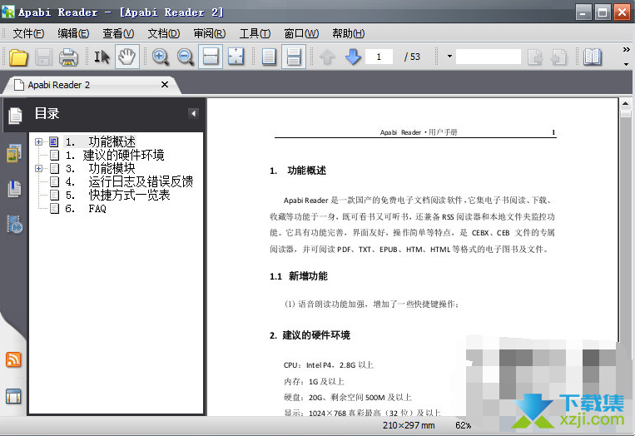This screenshot has width=635, height=436.
Task: Switch to single page layout
Action: (x=269, y=57)
